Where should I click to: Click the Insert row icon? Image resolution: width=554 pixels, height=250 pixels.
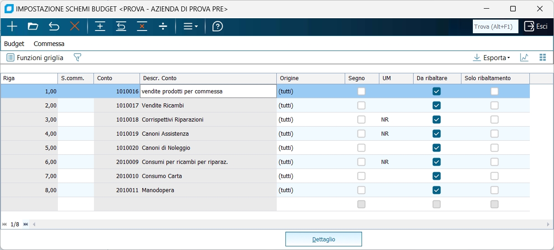(100, 26)
